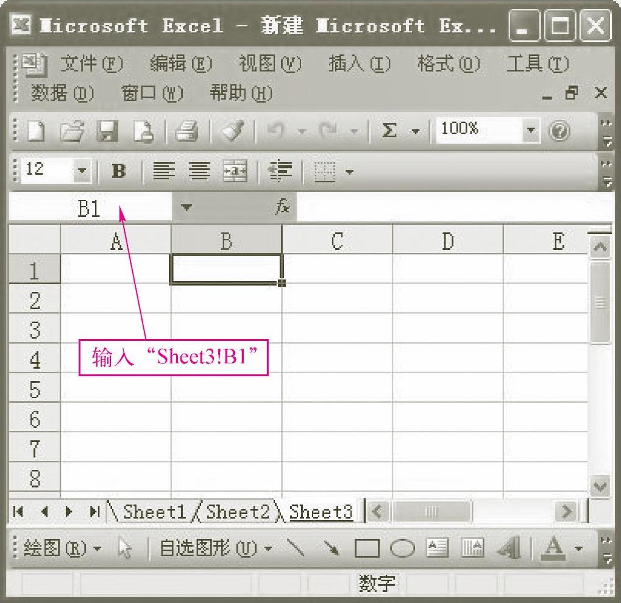Expand the Borders style dropdown arrow
This screenshot has height=603, width=621.
point(349,172)
